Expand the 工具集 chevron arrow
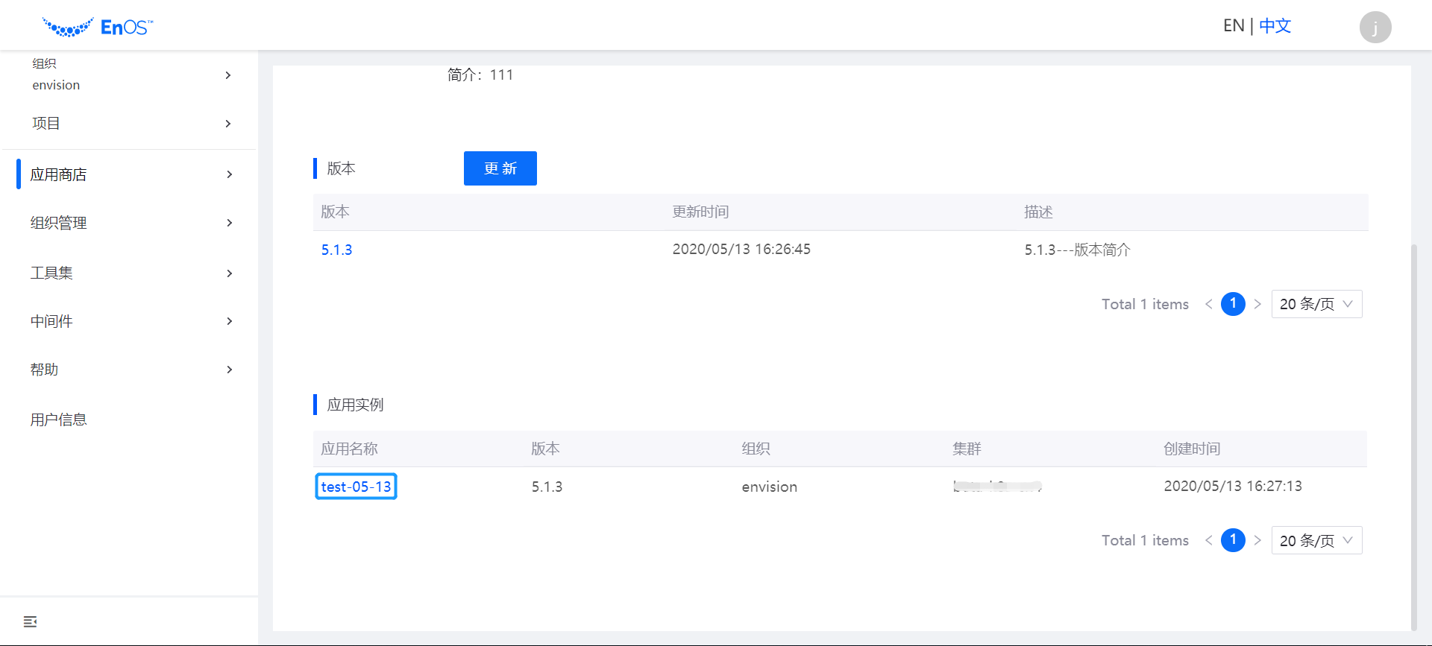The image size is (1432, 646). 229,273
